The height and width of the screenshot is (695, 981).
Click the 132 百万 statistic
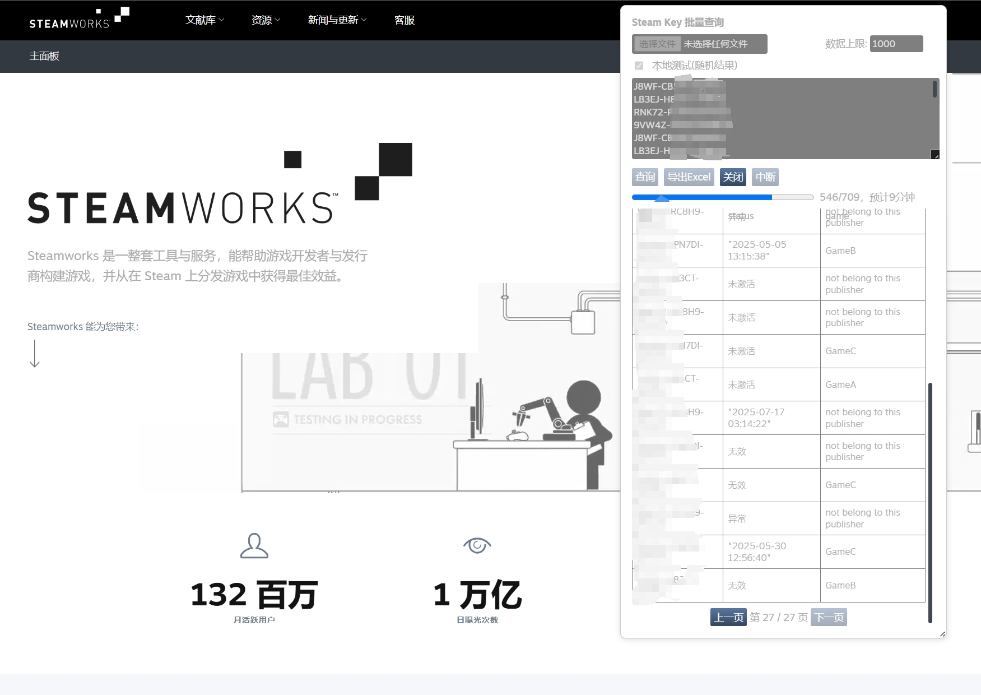254,595
